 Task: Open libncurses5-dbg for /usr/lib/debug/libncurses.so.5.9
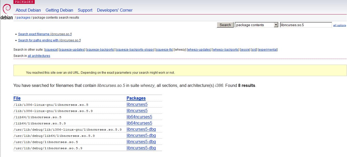[141, 148]
